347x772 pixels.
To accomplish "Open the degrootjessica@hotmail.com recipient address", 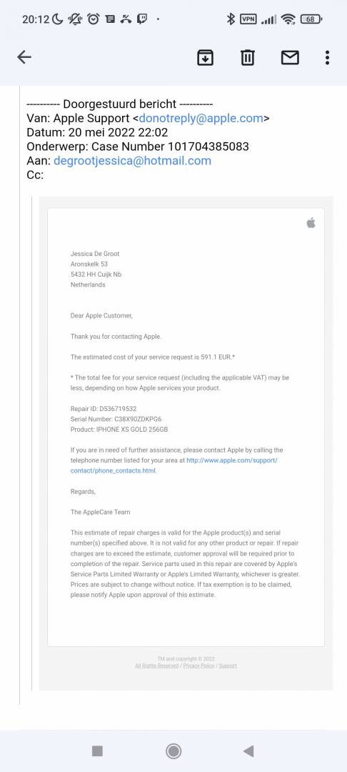I will click(x=132, y=161).
